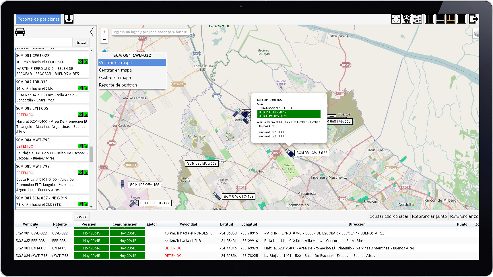Click the SCM 080 MQL-559 map label
This screenshot has height=277, width=493.
pos(202,163)
